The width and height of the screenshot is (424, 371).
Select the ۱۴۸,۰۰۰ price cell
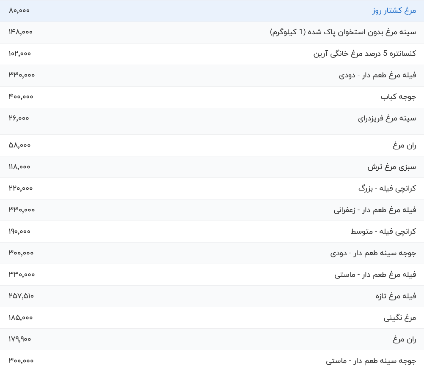coord(20,32)
